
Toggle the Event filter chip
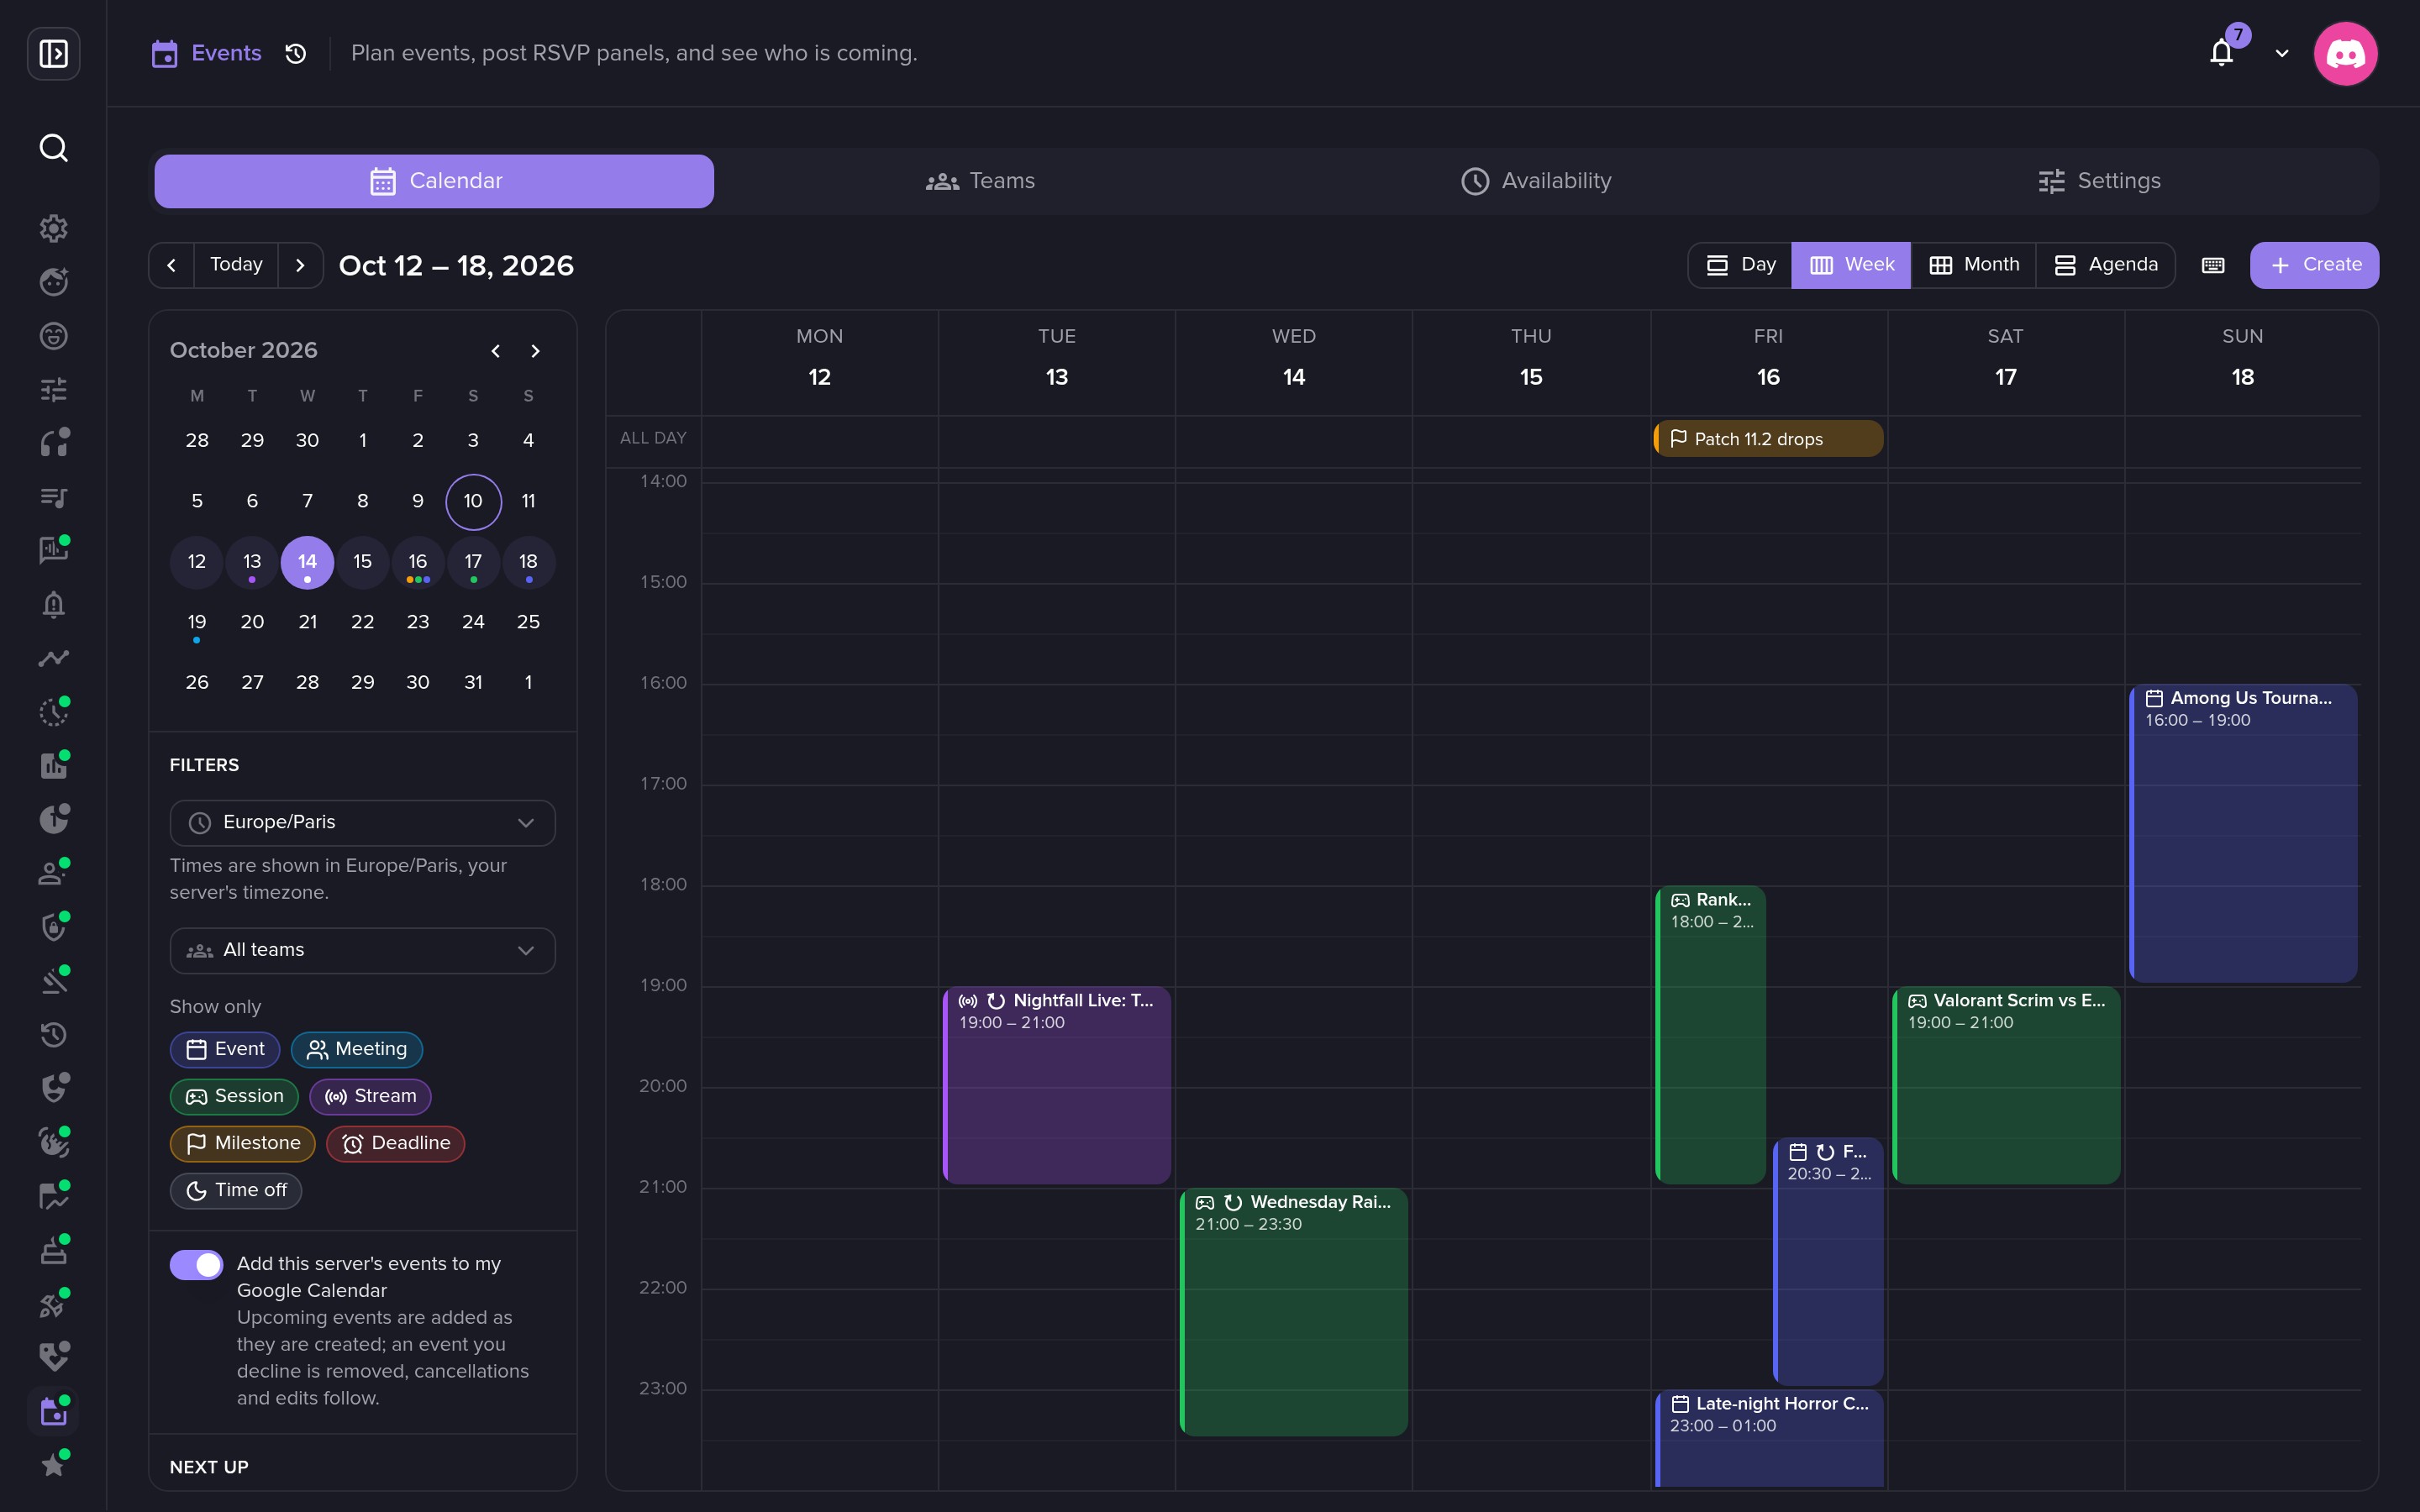coord(225,1049)
